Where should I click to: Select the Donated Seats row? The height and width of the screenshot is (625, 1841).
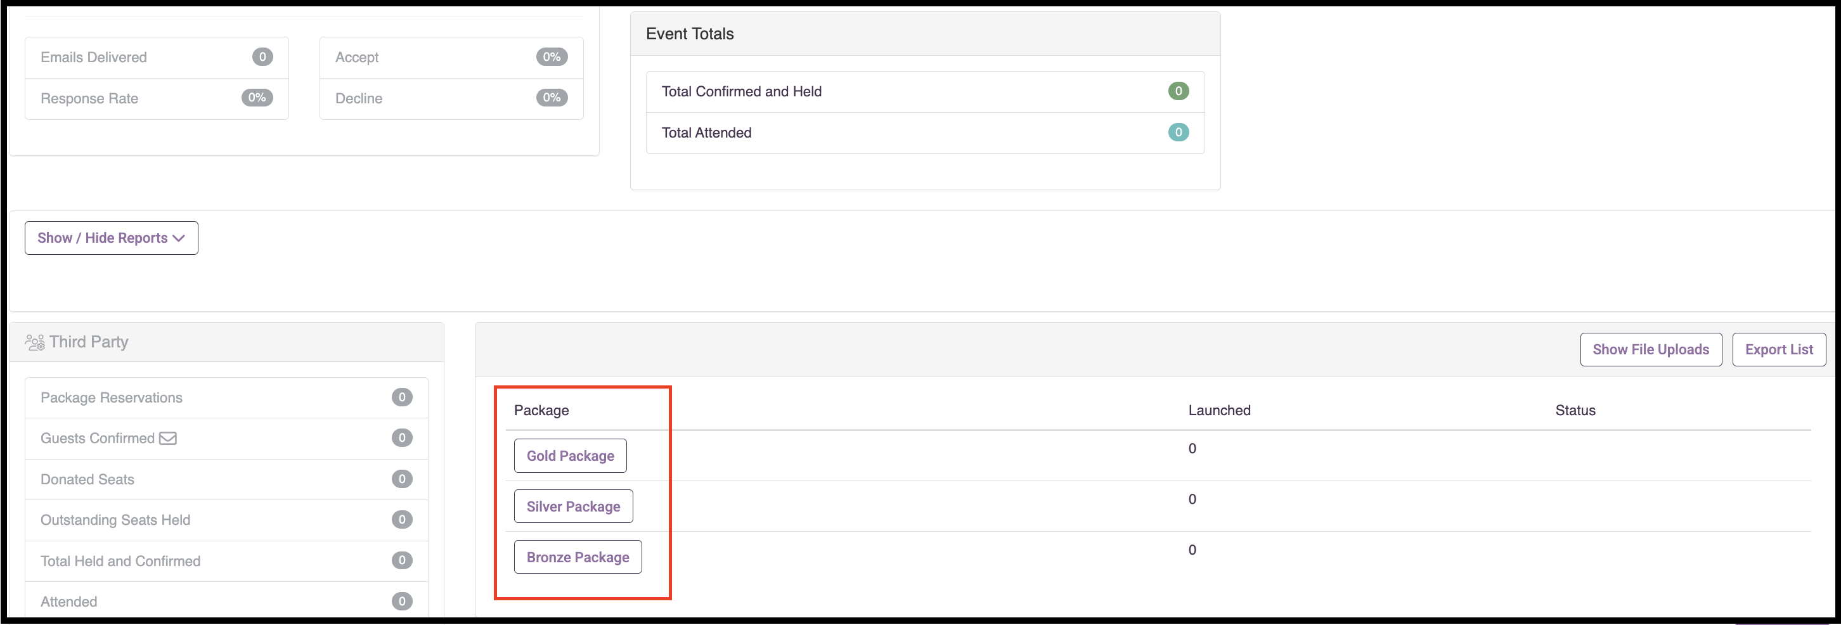[226, 479]
